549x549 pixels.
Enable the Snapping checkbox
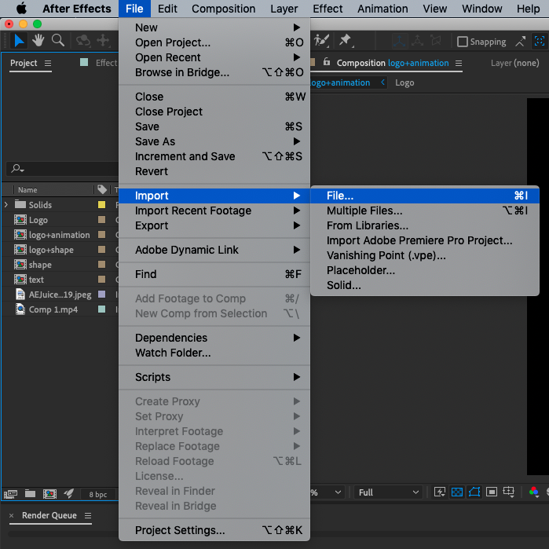(463, 42)
